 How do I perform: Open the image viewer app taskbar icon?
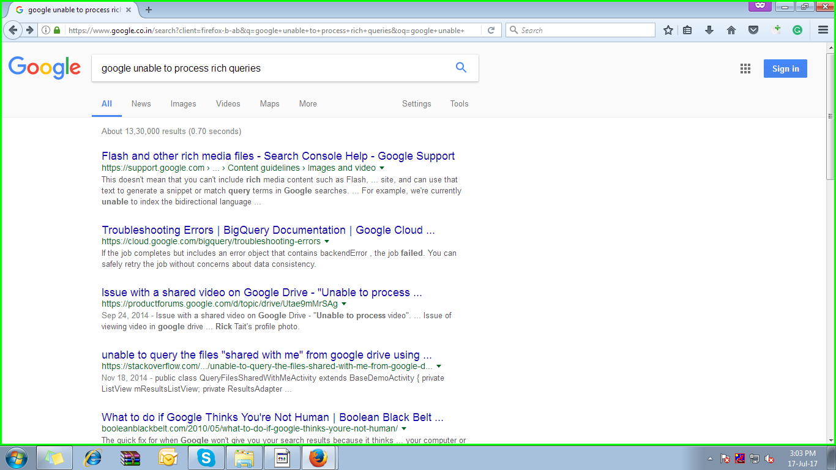(x=282, y=458)
